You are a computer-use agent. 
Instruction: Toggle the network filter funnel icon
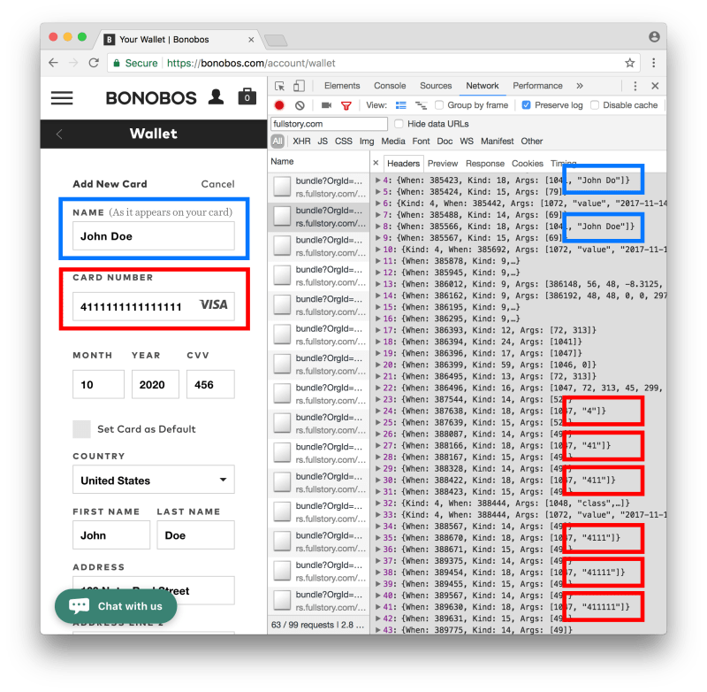coord(346,105)
